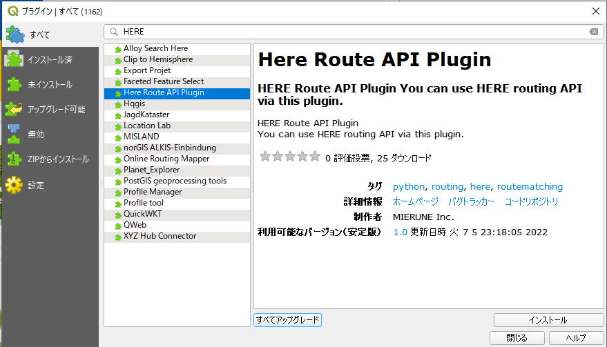The height and width of the screenshot is (347, 607).
Task: Select the Online Routing Mapper plugin
Action: (x=177, y=159)
